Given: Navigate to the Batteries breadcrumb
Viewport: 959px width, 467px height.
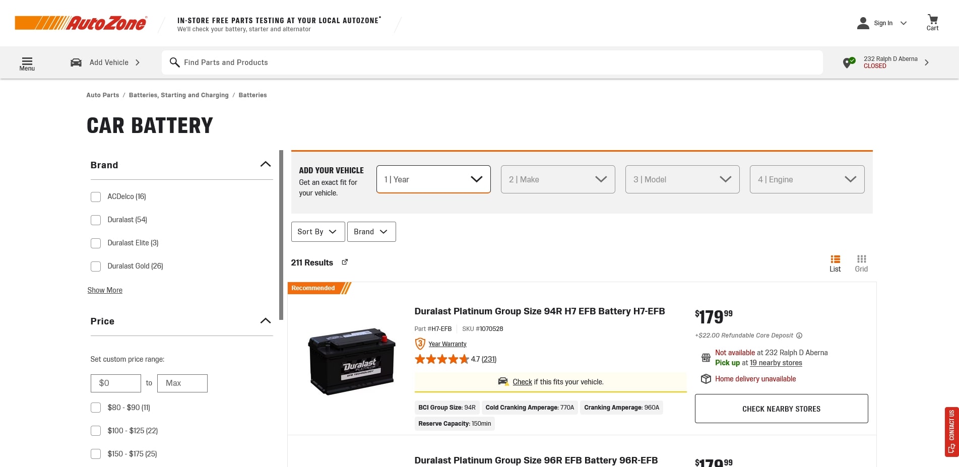Looking at the screenshot, I should [x=252, y=95].
